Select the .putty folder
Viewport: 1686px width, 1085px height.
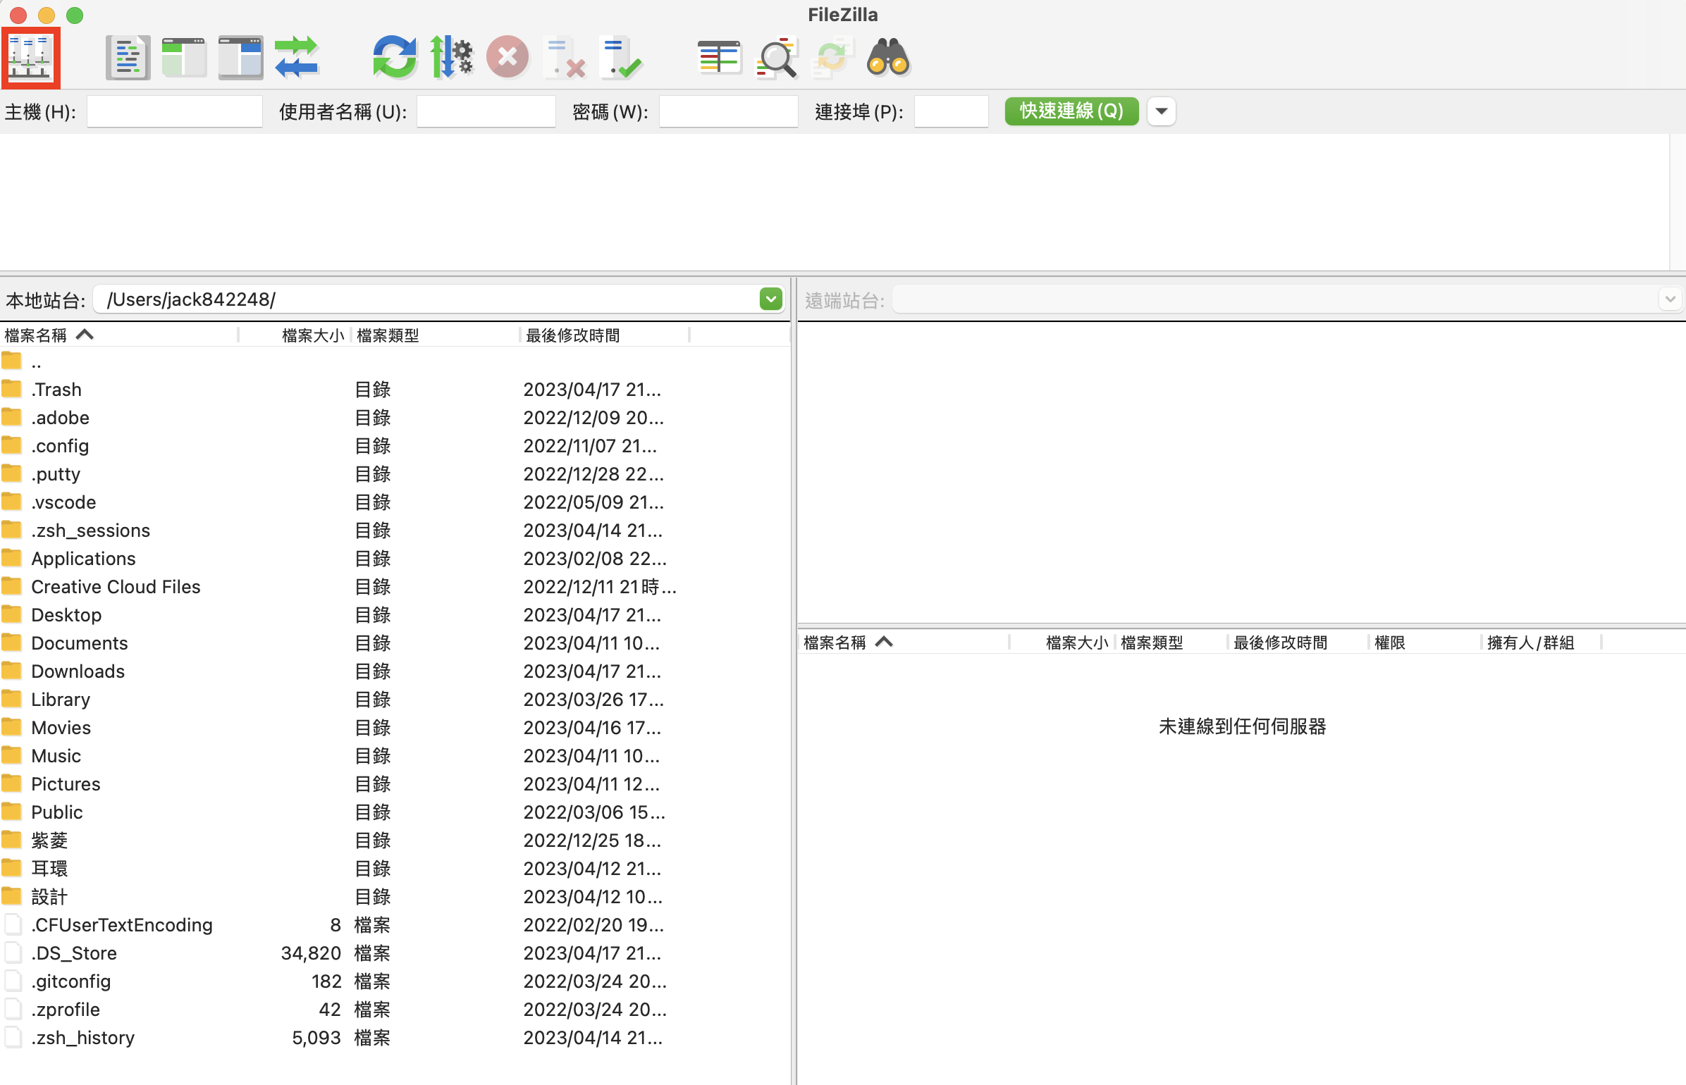click(x=395, y=474)
